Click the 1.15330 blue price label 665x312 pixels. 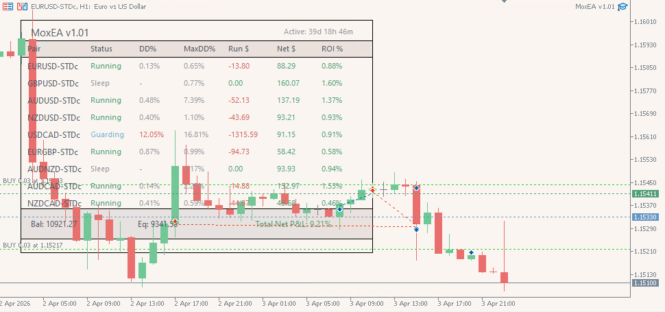[x=645, y=217]
